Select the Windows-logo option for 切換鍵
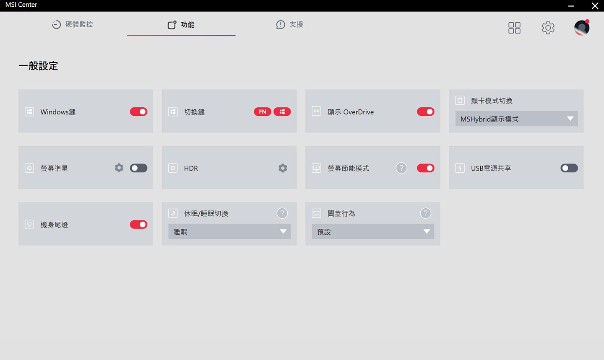The height and width of the screenshot is (360, 604). 282,111
